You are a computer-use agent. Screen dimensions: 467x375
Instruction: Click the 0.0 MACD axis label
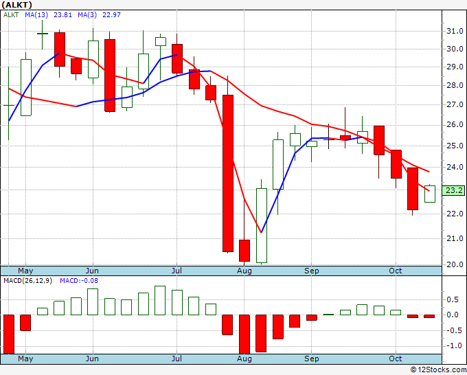coord(453,315)
